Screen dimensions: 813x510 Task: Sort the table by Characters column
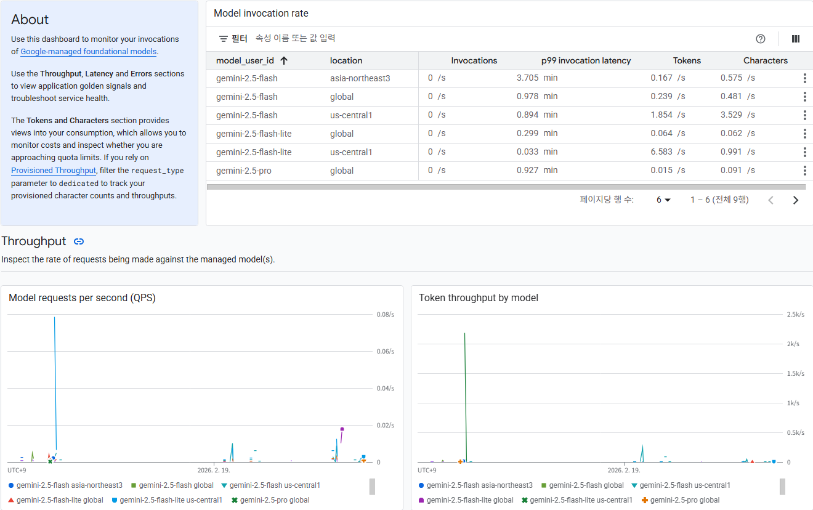click(x=766, y=60)
